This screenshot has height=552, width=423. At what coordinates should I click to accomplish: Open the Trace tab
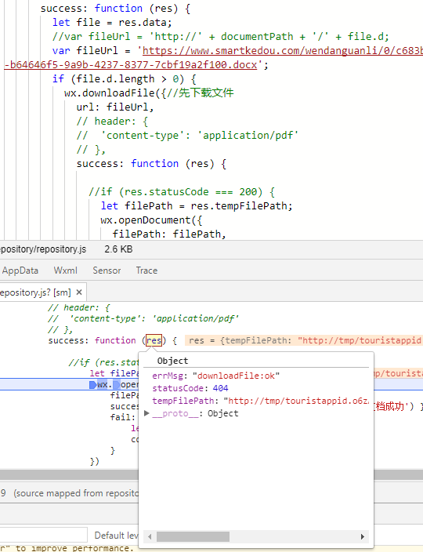click(x=146, y=271)
